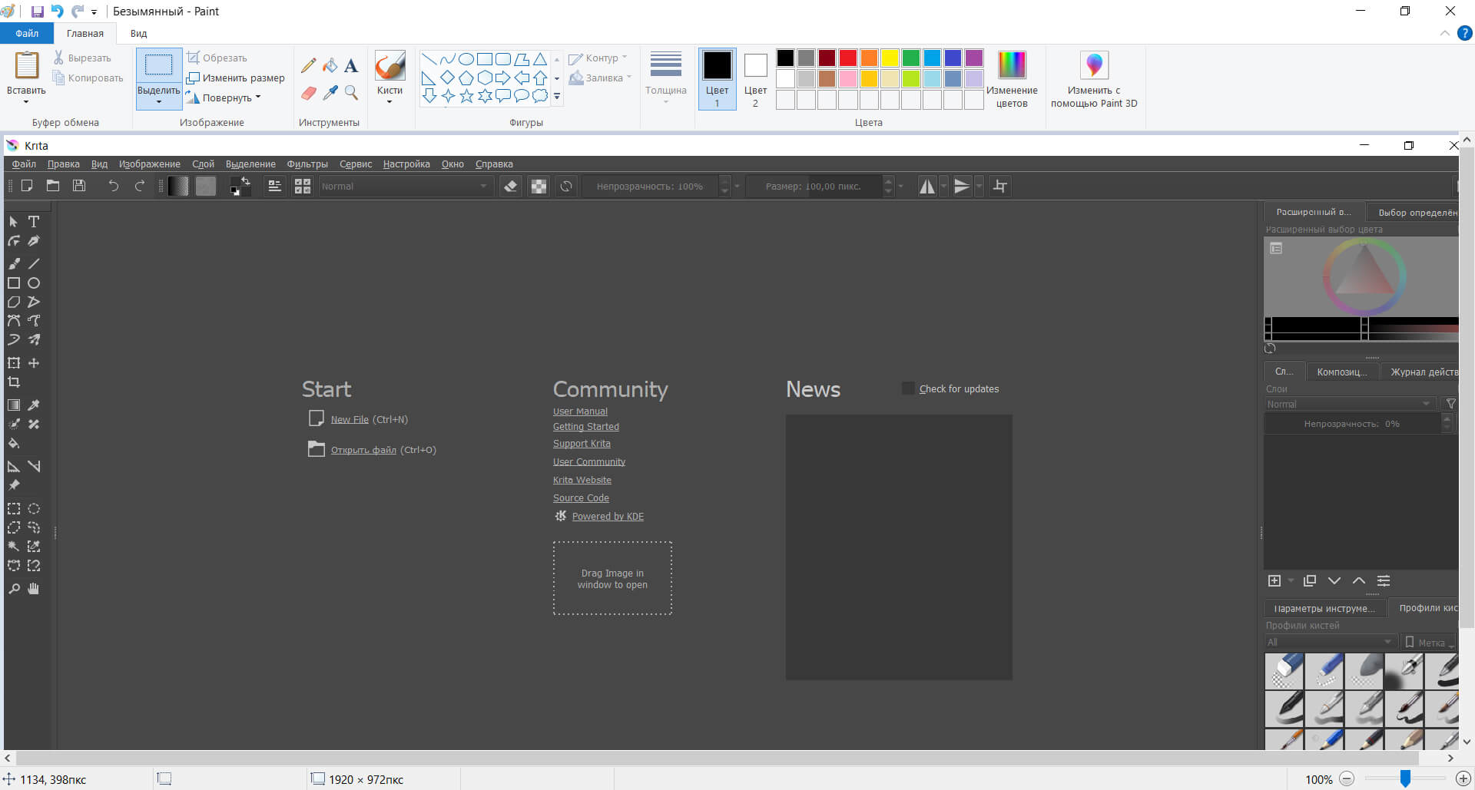Click the Krita eraser mode icon
Image resolution: width=1475 pixels, height=790 pixels.
[510, 187]
